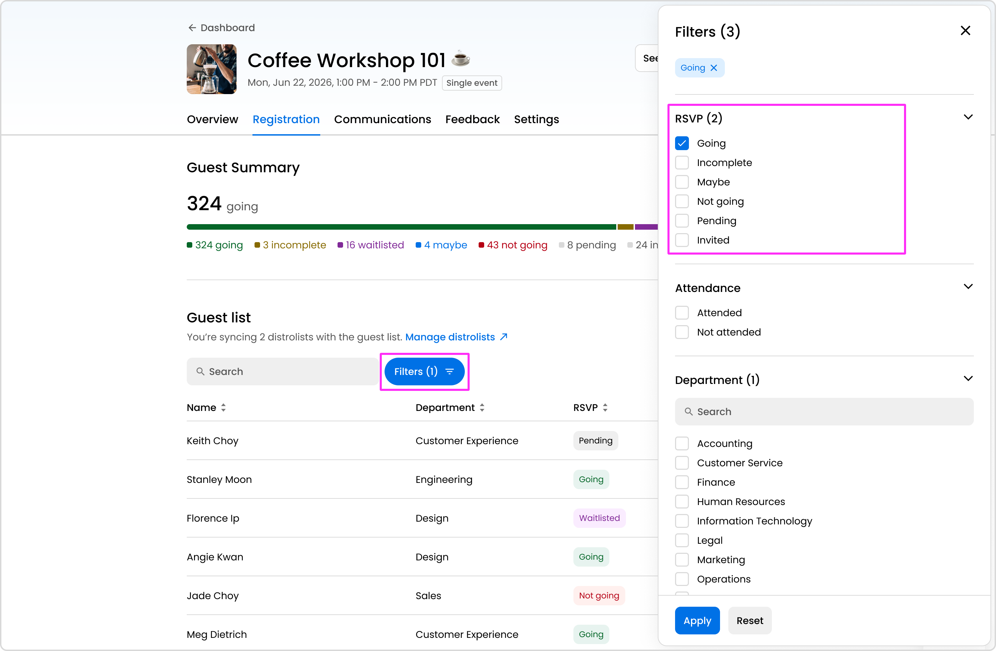Collapse the Attendance filter section
This screenshot has width=996, height=651.
pyautogui.click(x=968, y=287)
